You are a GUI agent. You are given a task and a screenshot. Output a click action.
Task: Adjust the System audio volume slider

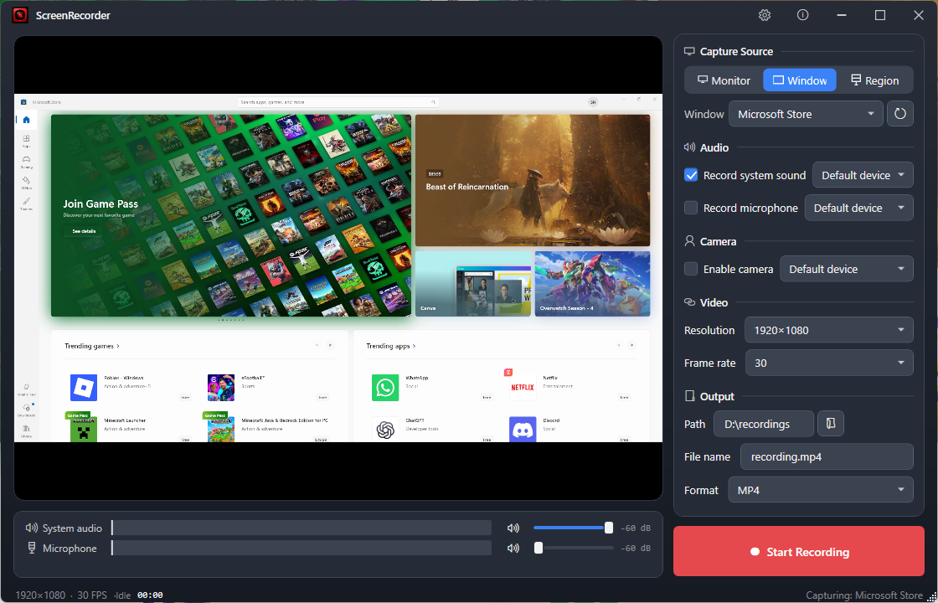[573, 528]
